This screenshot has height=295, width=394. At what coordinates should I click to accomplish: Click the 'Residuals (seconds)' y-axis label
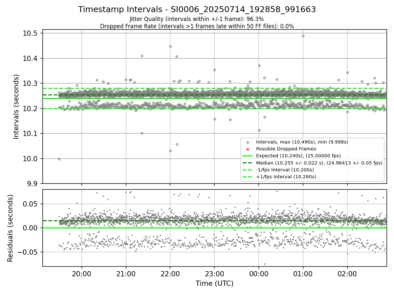click(11, 228)
